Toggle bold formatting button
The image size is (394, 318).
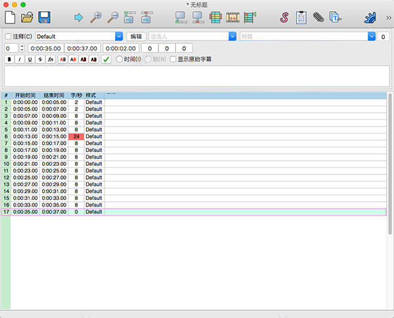pos(9,60)
